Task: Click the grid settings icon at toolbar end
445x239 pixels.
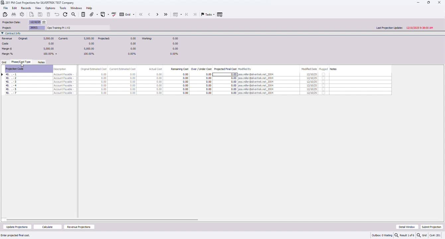Action: click(220, 15)
